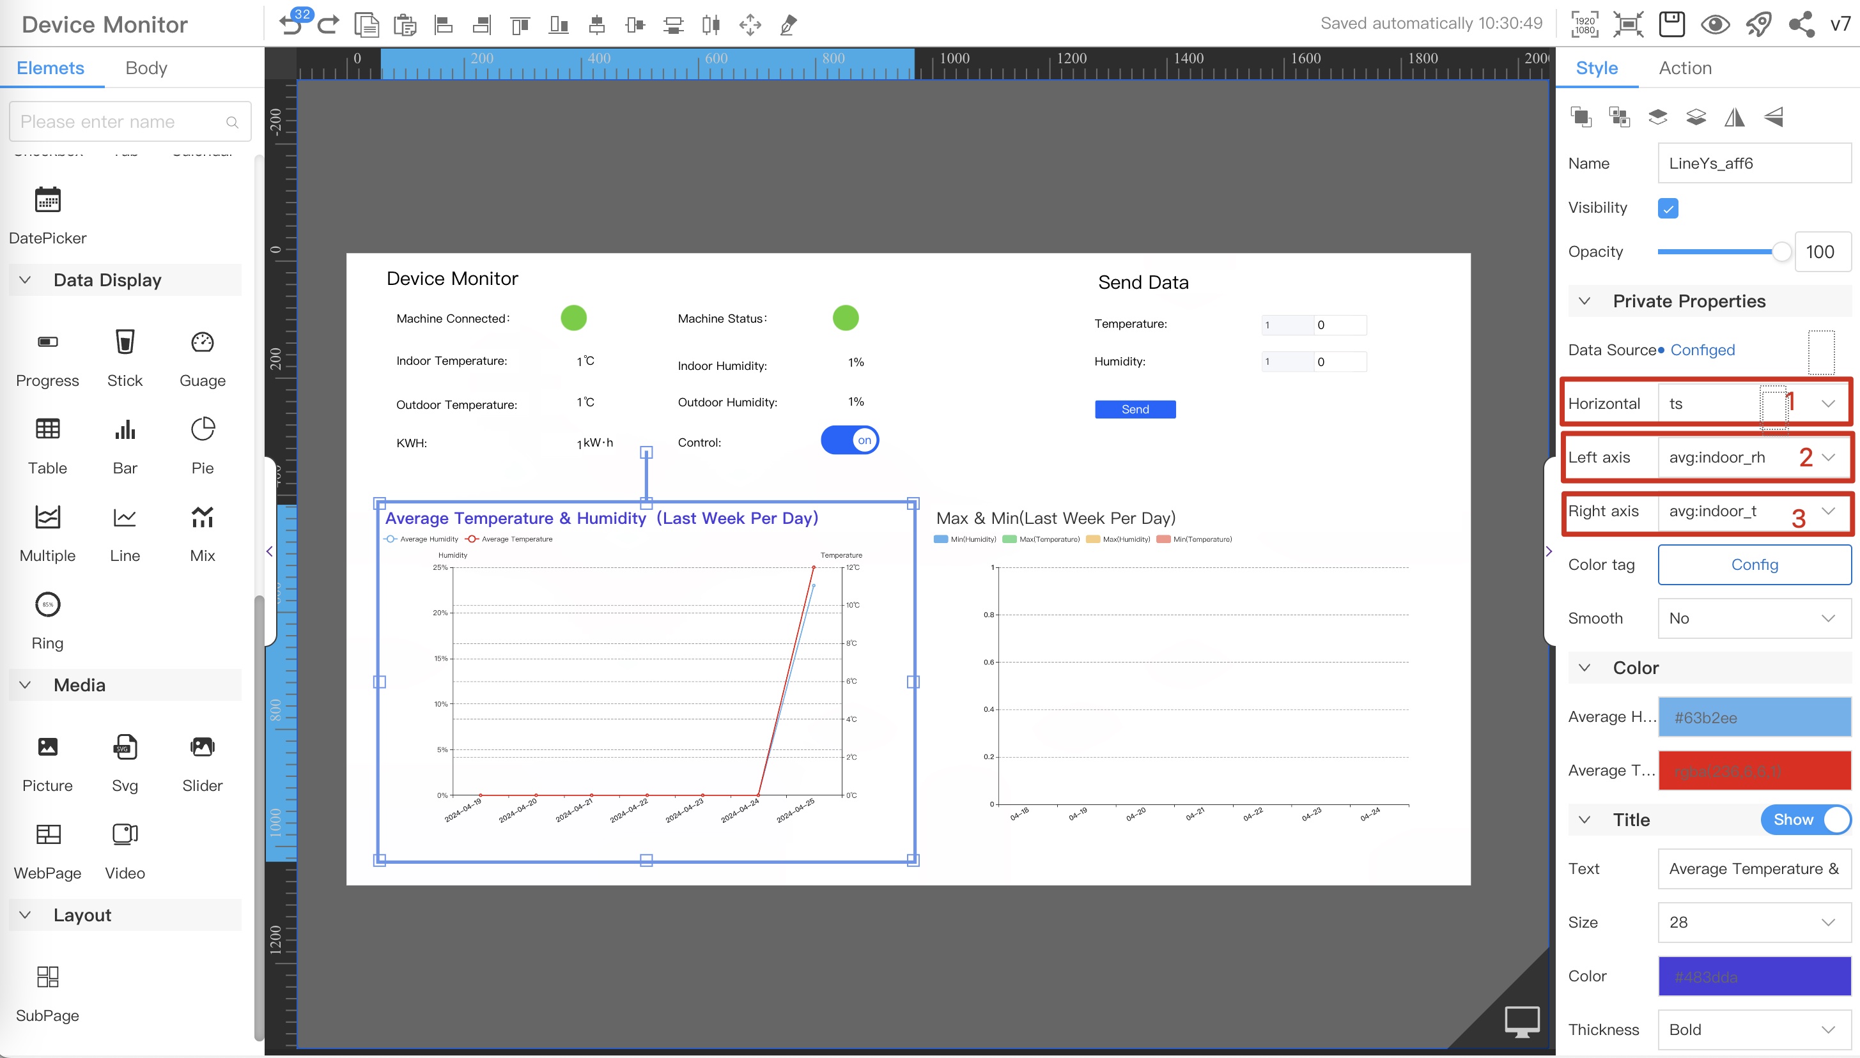The image size is (1860, 1058).
Task: Collapse the Media section
Action: click(25, 684)
